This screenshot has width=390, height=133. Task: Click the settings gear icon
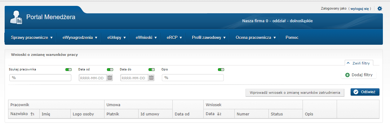380,9
